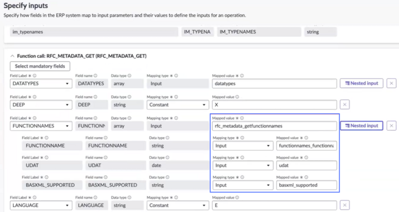Image resolution: width=399 pixels, height=212 pixels.
Task: Click the rfc_metadata_getfunctionnames mapped value field
Action: (x=275, y=126)
